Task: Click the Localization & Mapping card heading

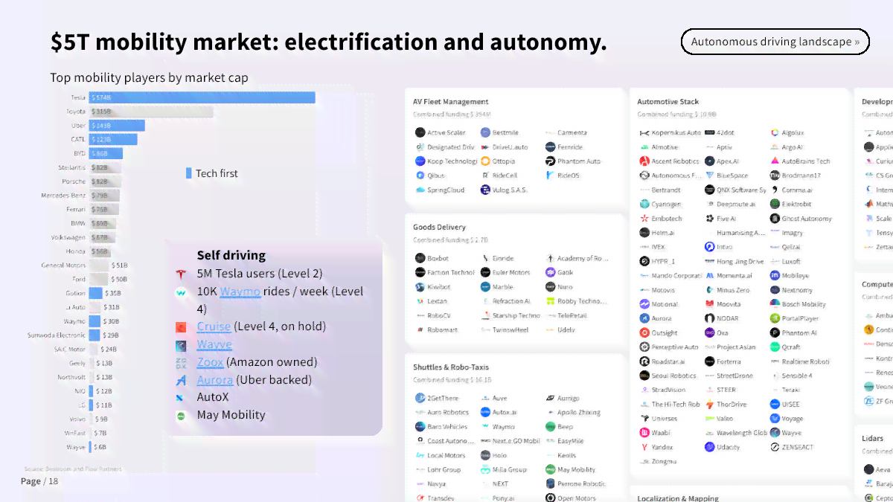Action: (679, 498)
